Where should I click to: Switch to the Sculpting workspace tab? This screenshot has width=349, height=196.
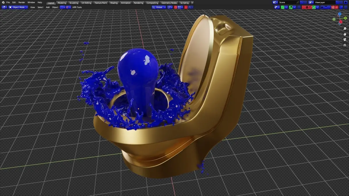(74, 3)
